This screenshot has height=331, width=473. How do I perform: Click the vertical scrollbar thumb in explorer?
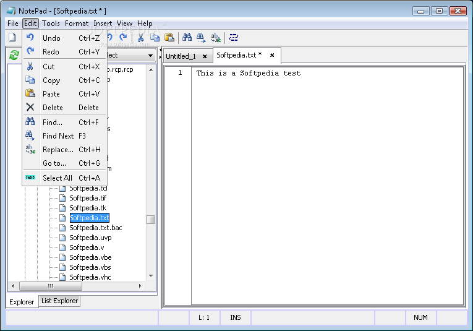150,220
